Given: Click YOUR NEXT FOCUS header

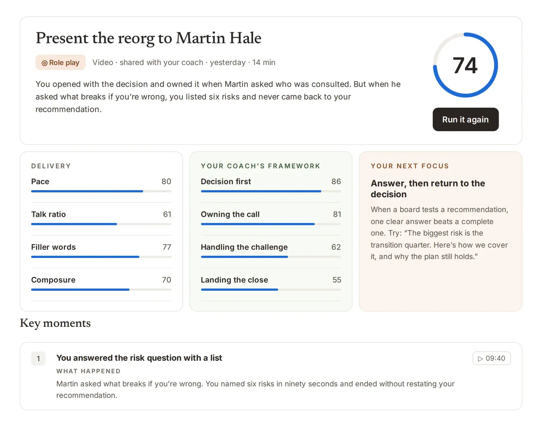Looking at the screenshot, I should [410, 166].
